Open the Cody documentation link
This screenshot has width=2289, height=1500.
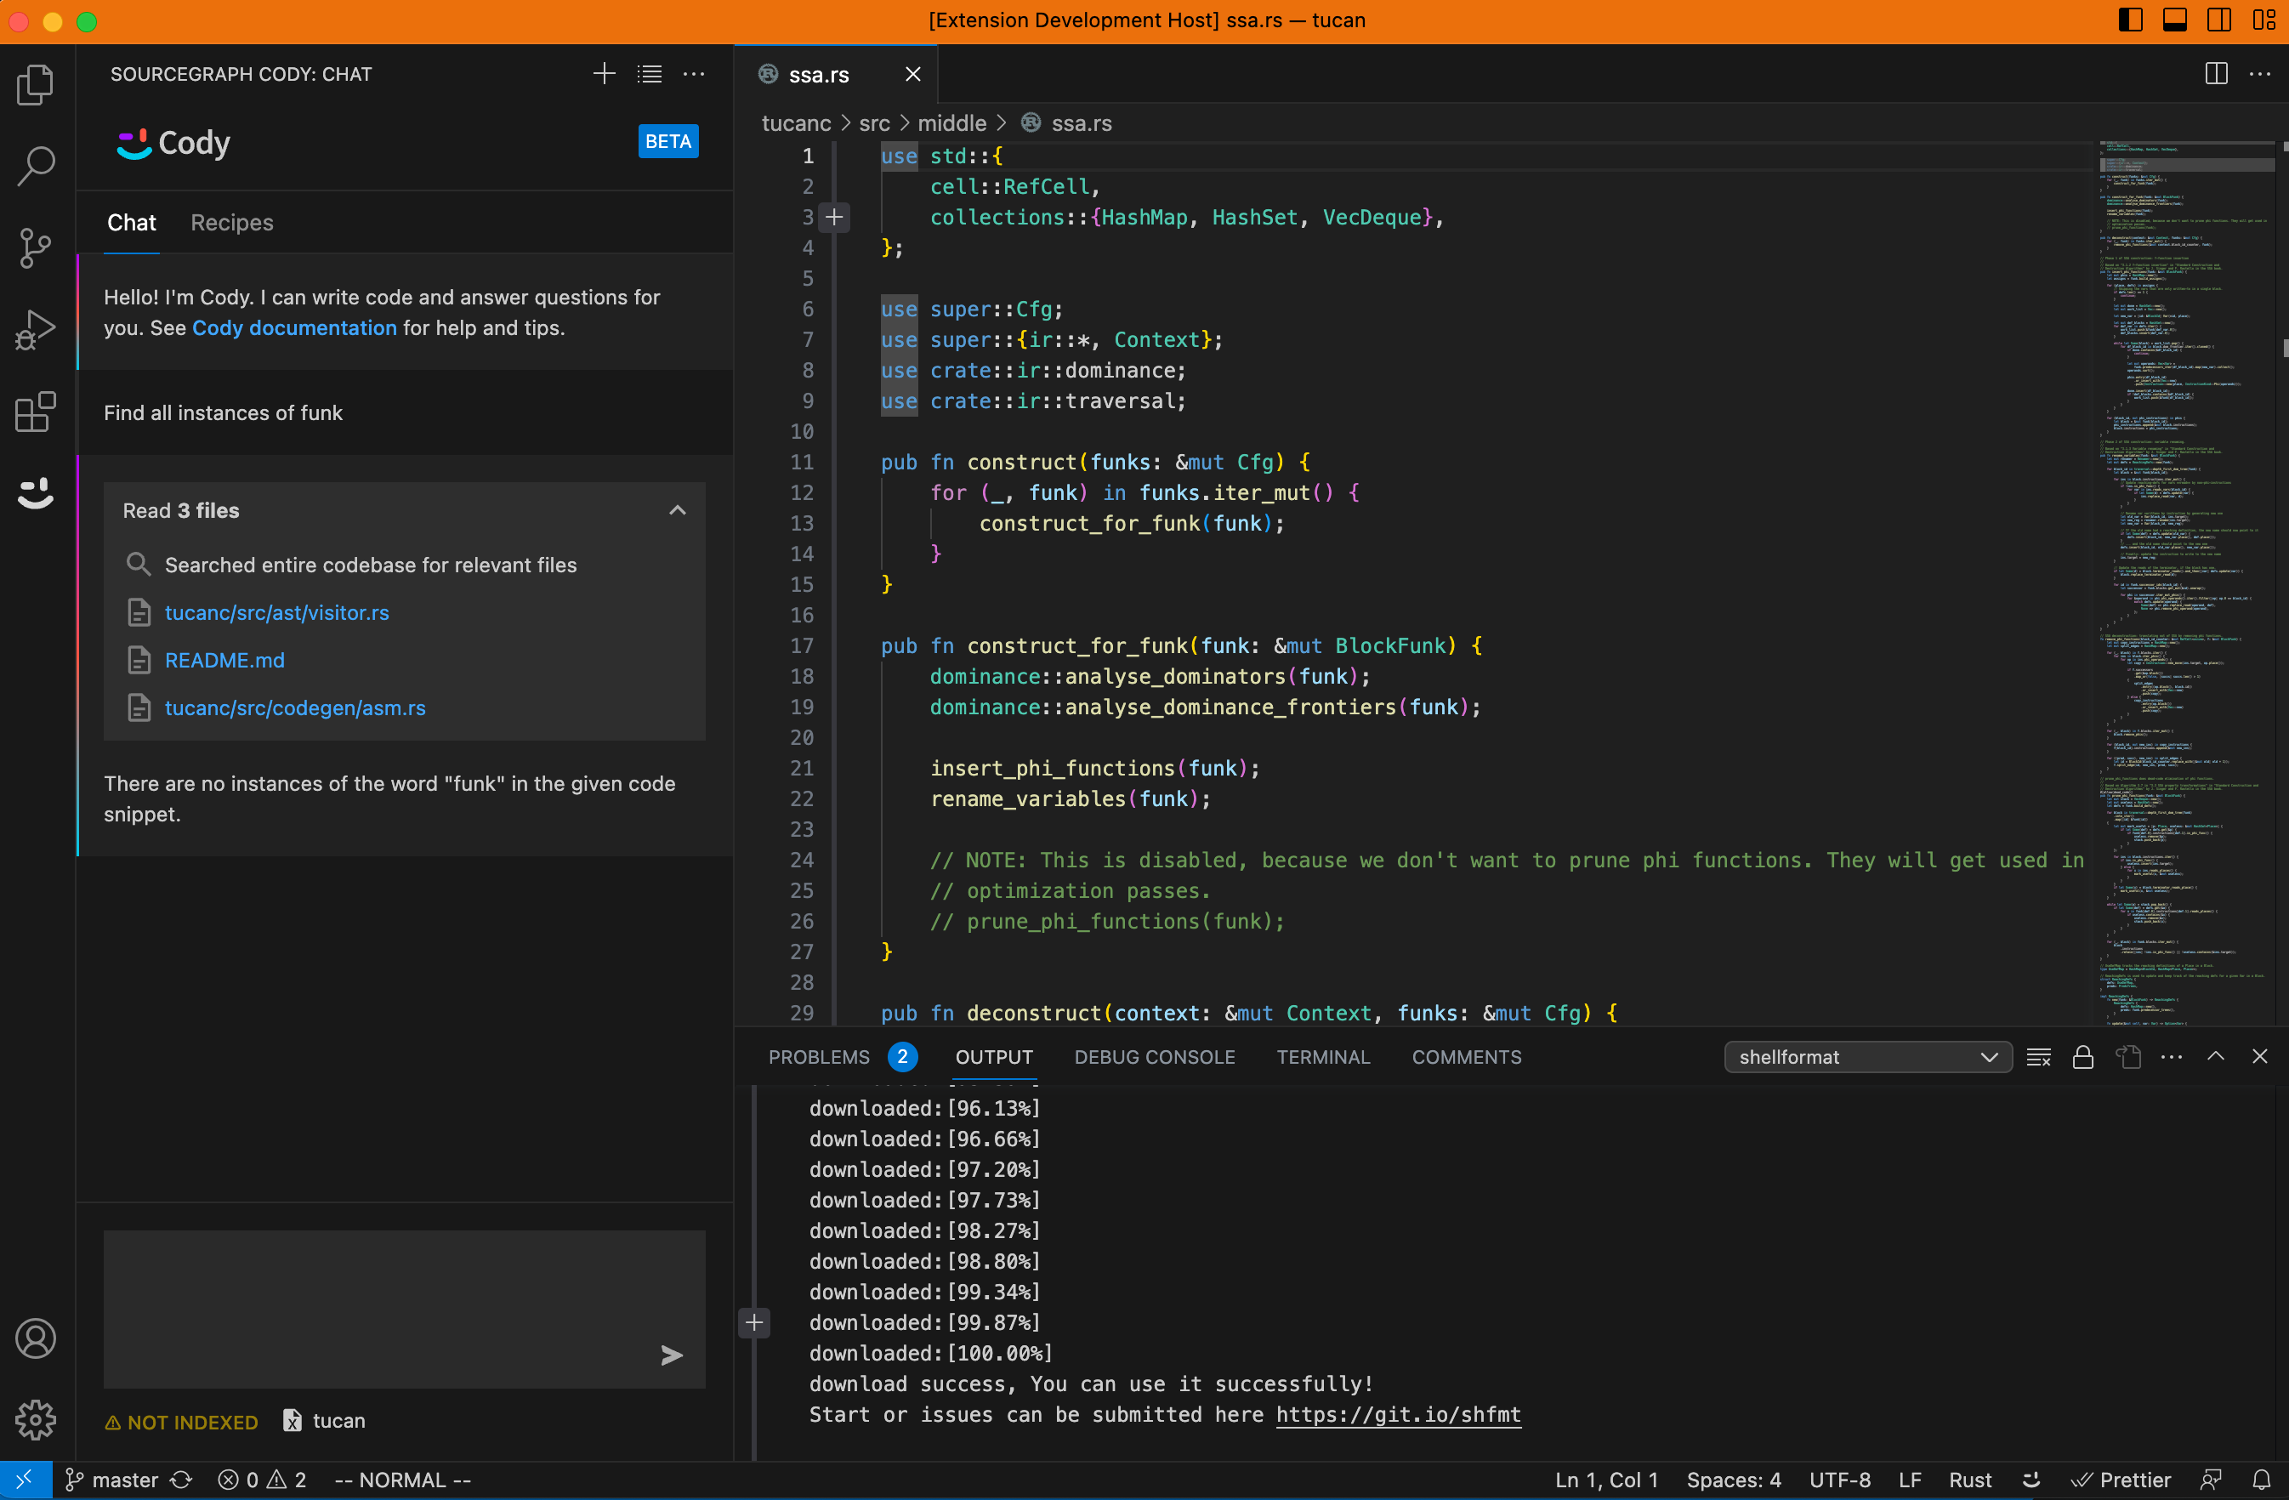point(294,328)
